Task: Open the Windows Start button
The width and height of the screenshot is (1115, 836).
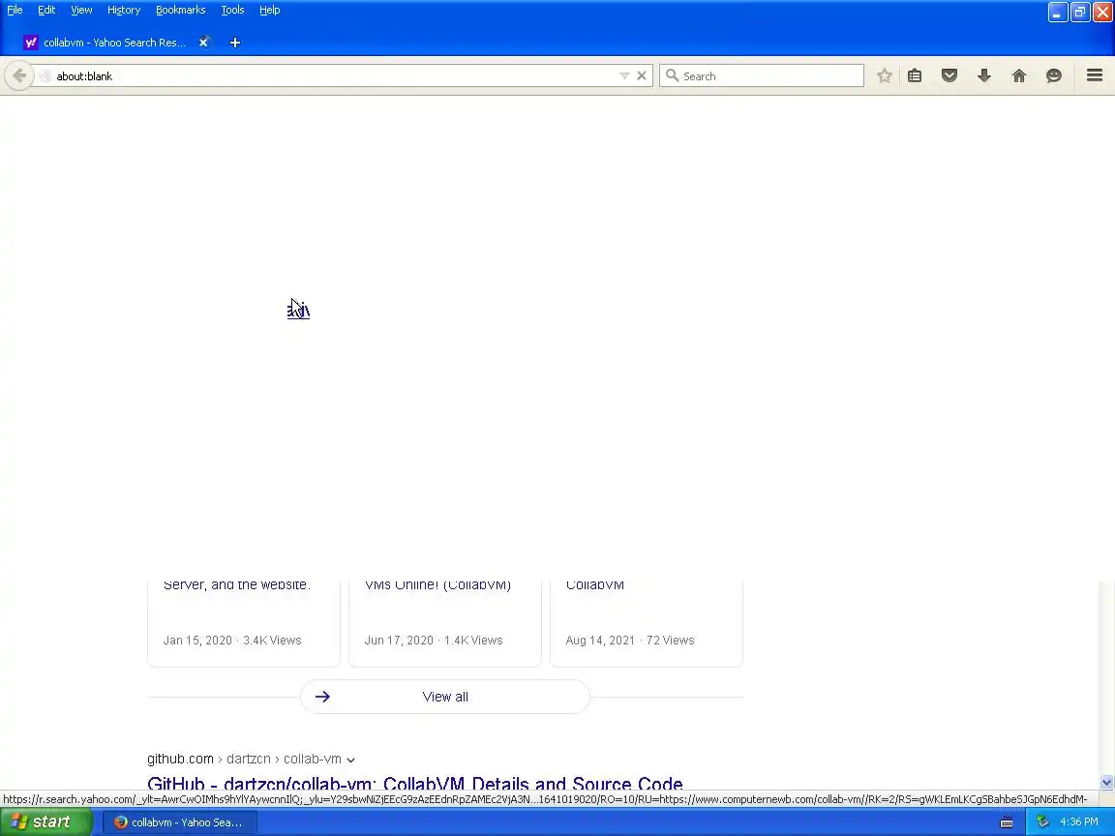Action: coord(45,821)
